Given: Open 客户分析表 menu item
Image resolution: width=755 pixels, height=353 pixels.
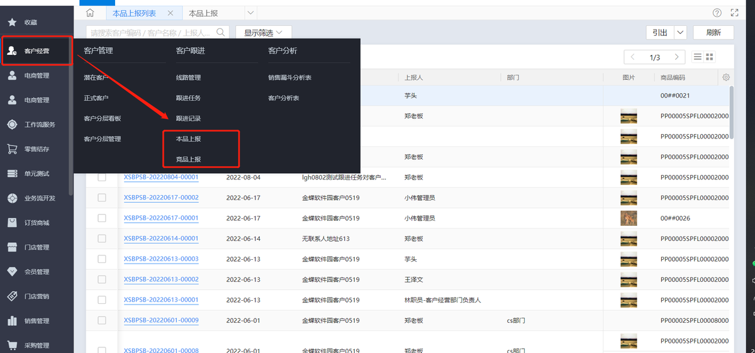Looking at the screenshot, I should (x=284, y=98).
